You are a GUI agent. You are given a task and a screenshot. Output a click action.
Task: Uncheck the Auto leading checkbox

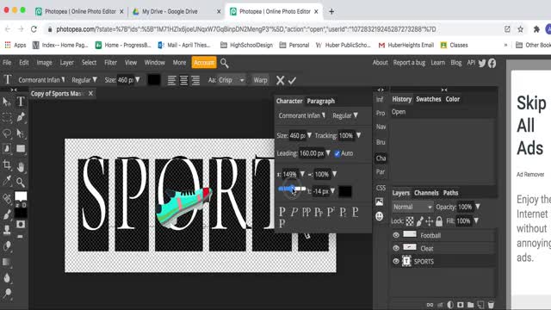(x=337, y=153)
